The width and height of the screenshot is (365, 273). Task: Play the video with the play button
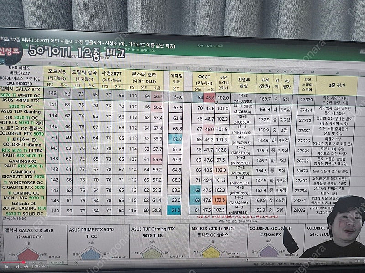tap(7, 267)
